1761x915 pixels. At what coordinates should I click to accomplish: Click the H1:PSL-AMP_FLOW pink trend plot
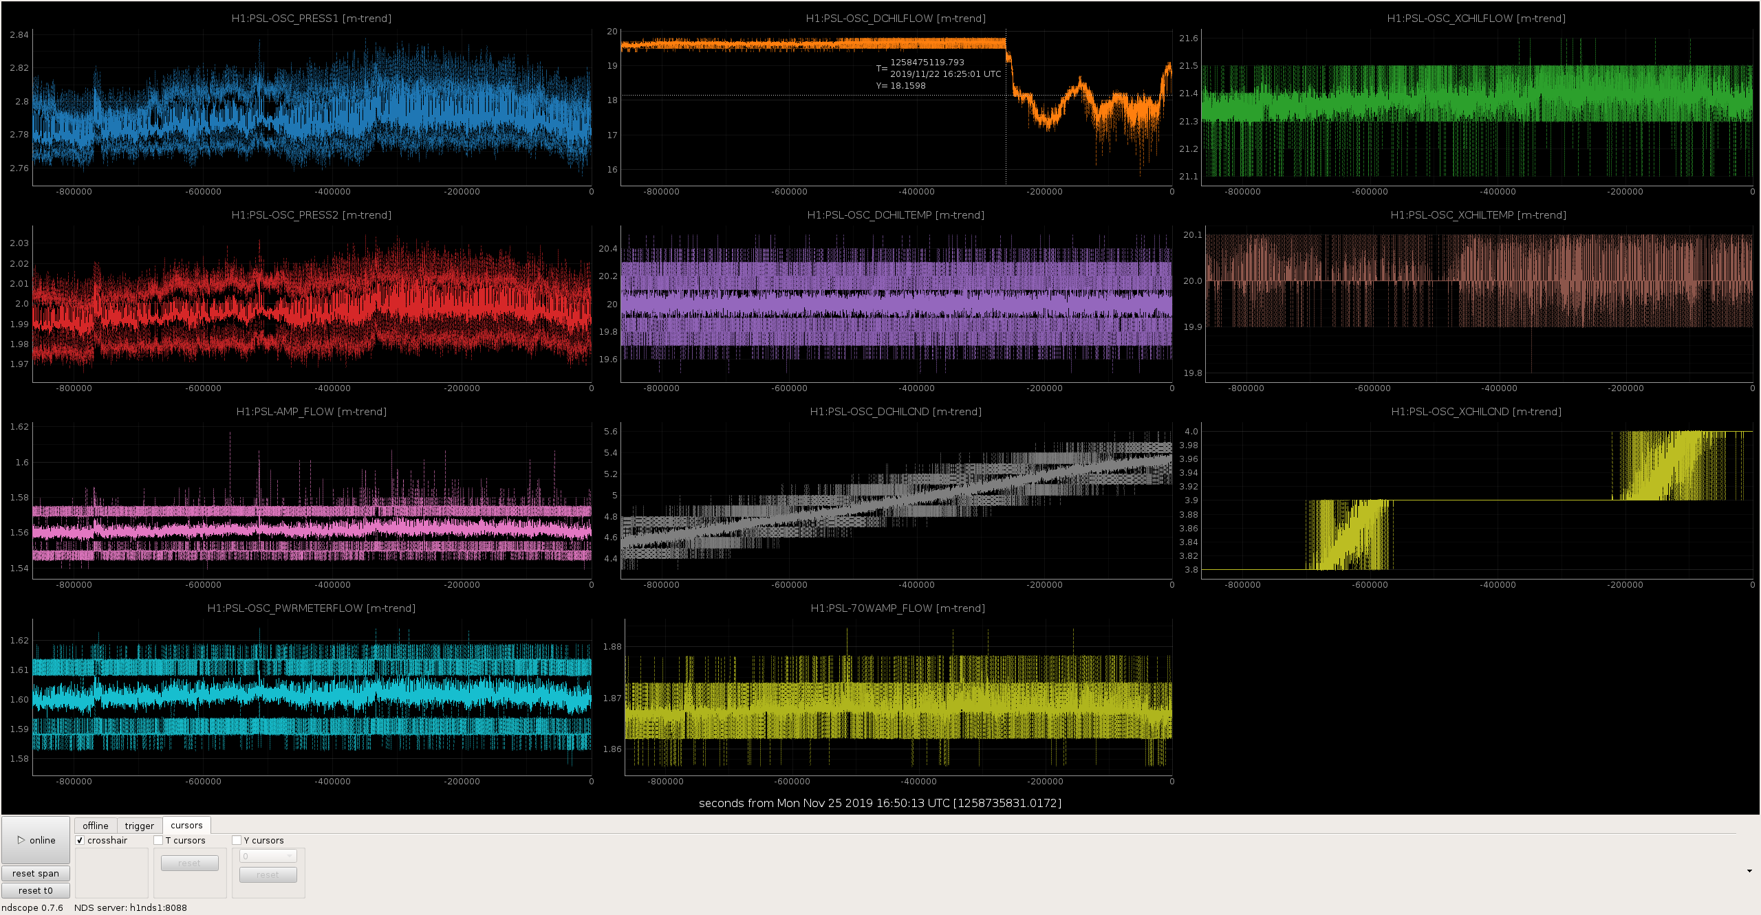click(312, 500)
